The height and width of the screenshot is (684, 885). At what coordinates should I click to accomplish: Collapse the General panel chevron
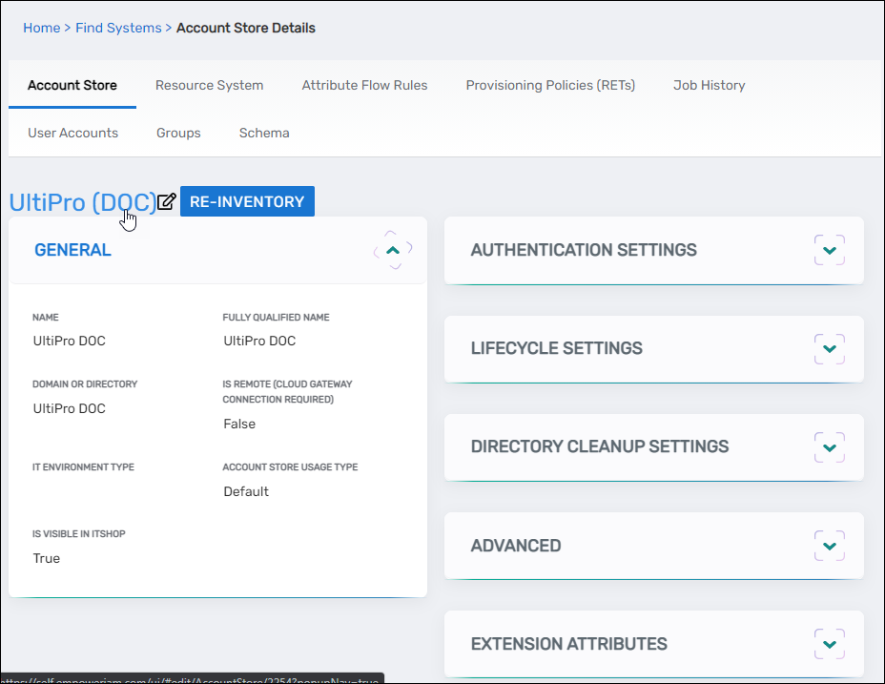coord(393,250)
